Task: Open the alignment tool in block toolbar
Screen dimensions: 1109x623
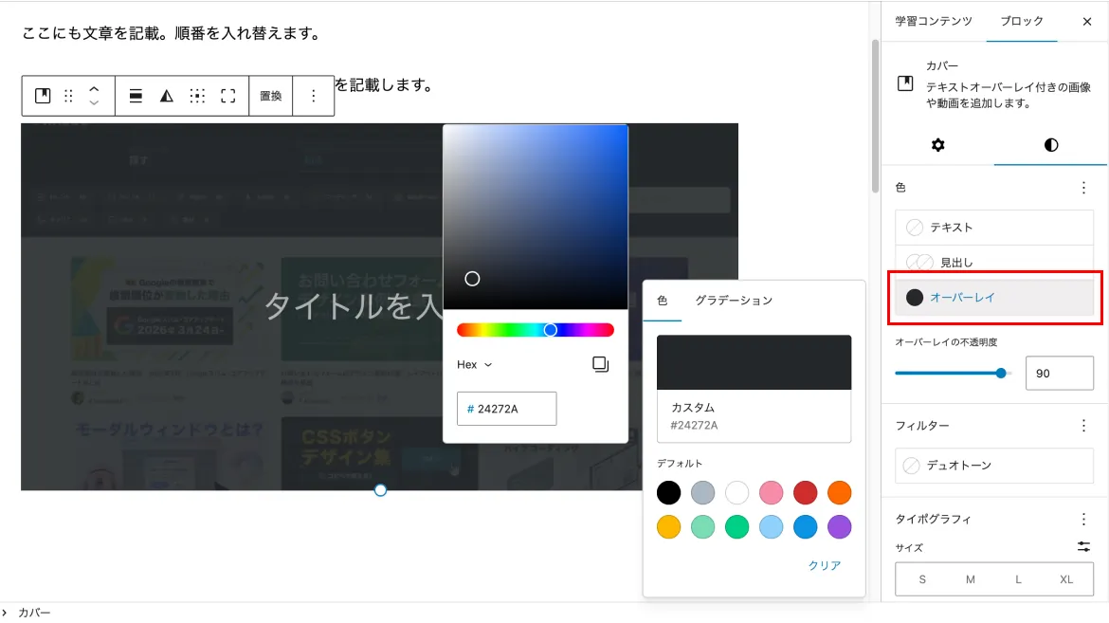Action: (x=136, y=96)
